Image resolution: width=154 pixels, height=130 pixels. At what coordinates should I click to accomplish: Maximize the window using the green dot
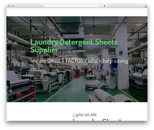(14, 6)
